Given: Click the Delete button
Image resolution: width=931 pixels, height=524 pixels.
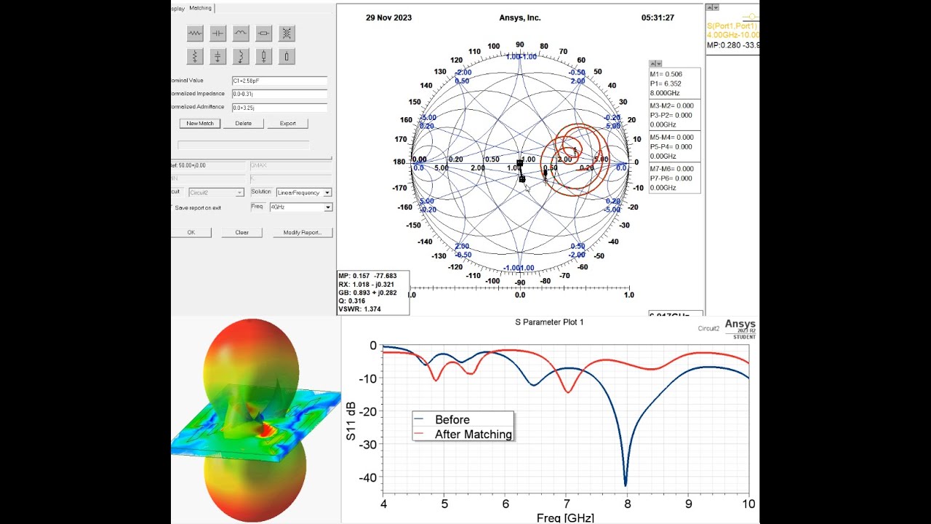Looking at the screenshot, I should [x=243, y=124].
